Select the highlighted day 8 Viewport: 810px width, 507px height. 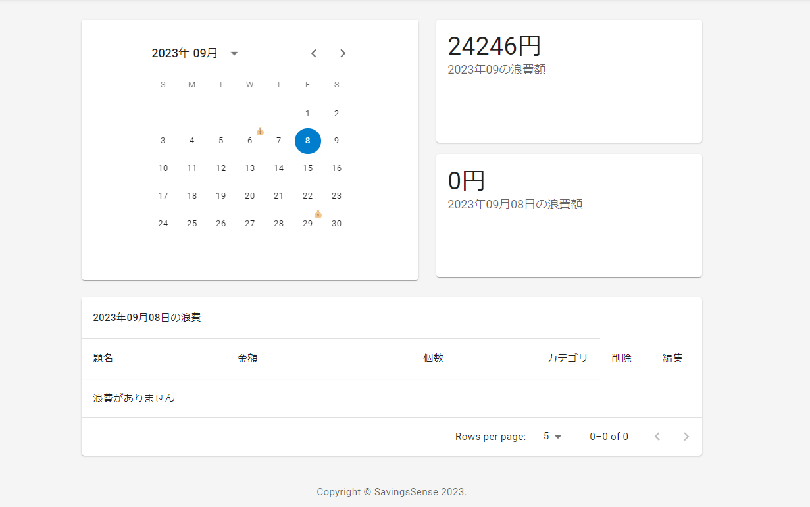click(x=307, y=141)
